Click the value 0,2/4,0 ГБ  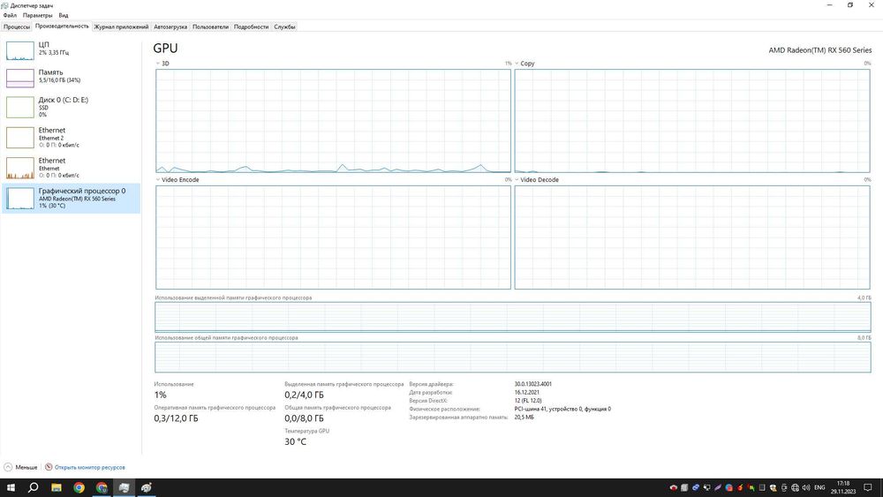pos(304,395)
